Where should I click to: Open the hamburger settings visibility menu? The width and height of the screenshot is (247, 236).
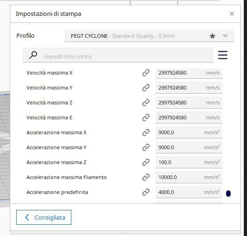pos(223,55)
